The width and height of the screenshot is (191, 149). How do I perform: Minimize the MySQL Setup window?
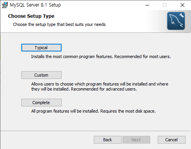tap(147, 5)
